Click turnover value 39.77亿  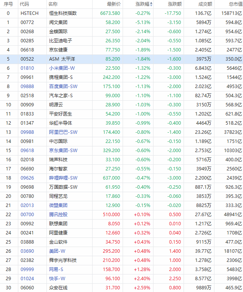click(x=203, y=251)
